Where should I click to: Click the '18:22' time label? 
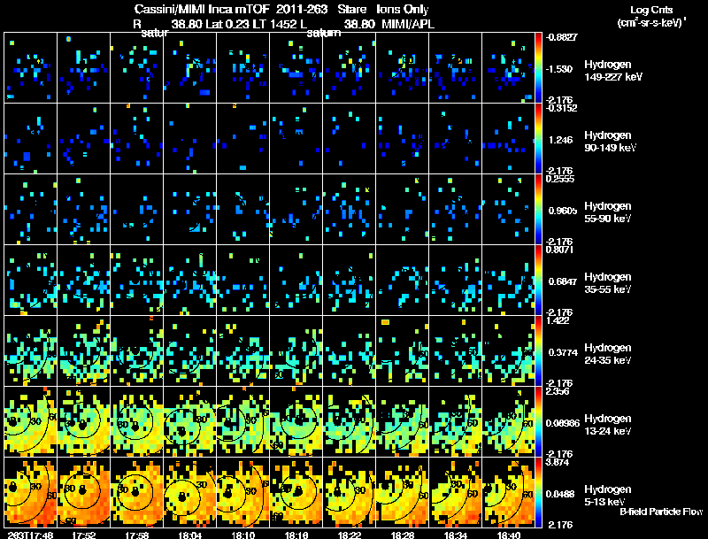(x=350, y=535)
